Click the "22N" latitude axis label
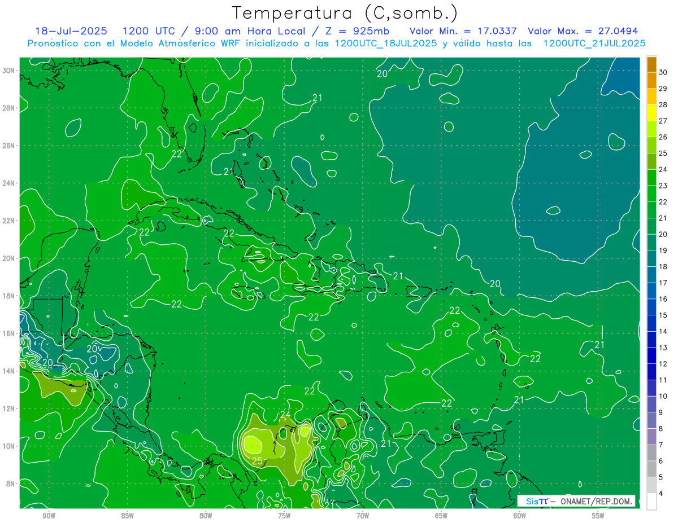 [x=8, y=221]
